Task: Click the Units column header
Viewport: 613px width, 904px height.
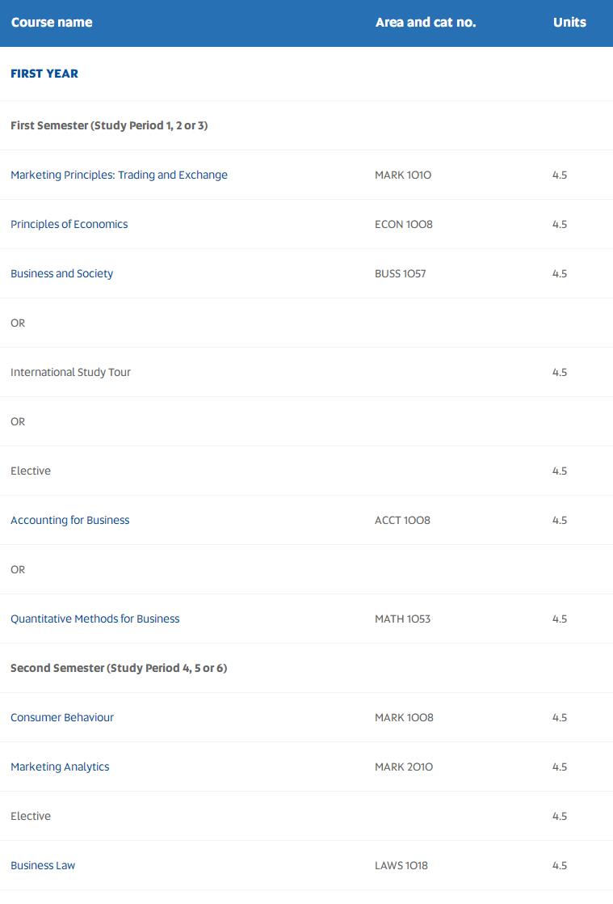Action: point(569,23)
